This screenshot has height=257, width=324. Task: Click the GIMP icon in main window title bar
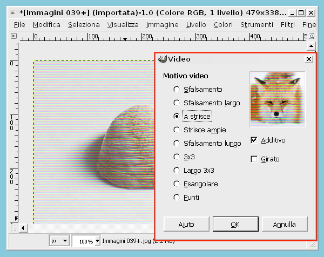coord(13,12)
